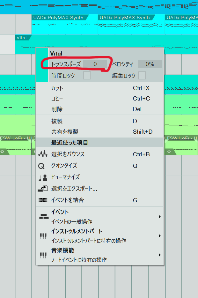This screenshot has width=198, height=298.
Task: Expand the イベント submenu arrow
Action: (160, 217)
